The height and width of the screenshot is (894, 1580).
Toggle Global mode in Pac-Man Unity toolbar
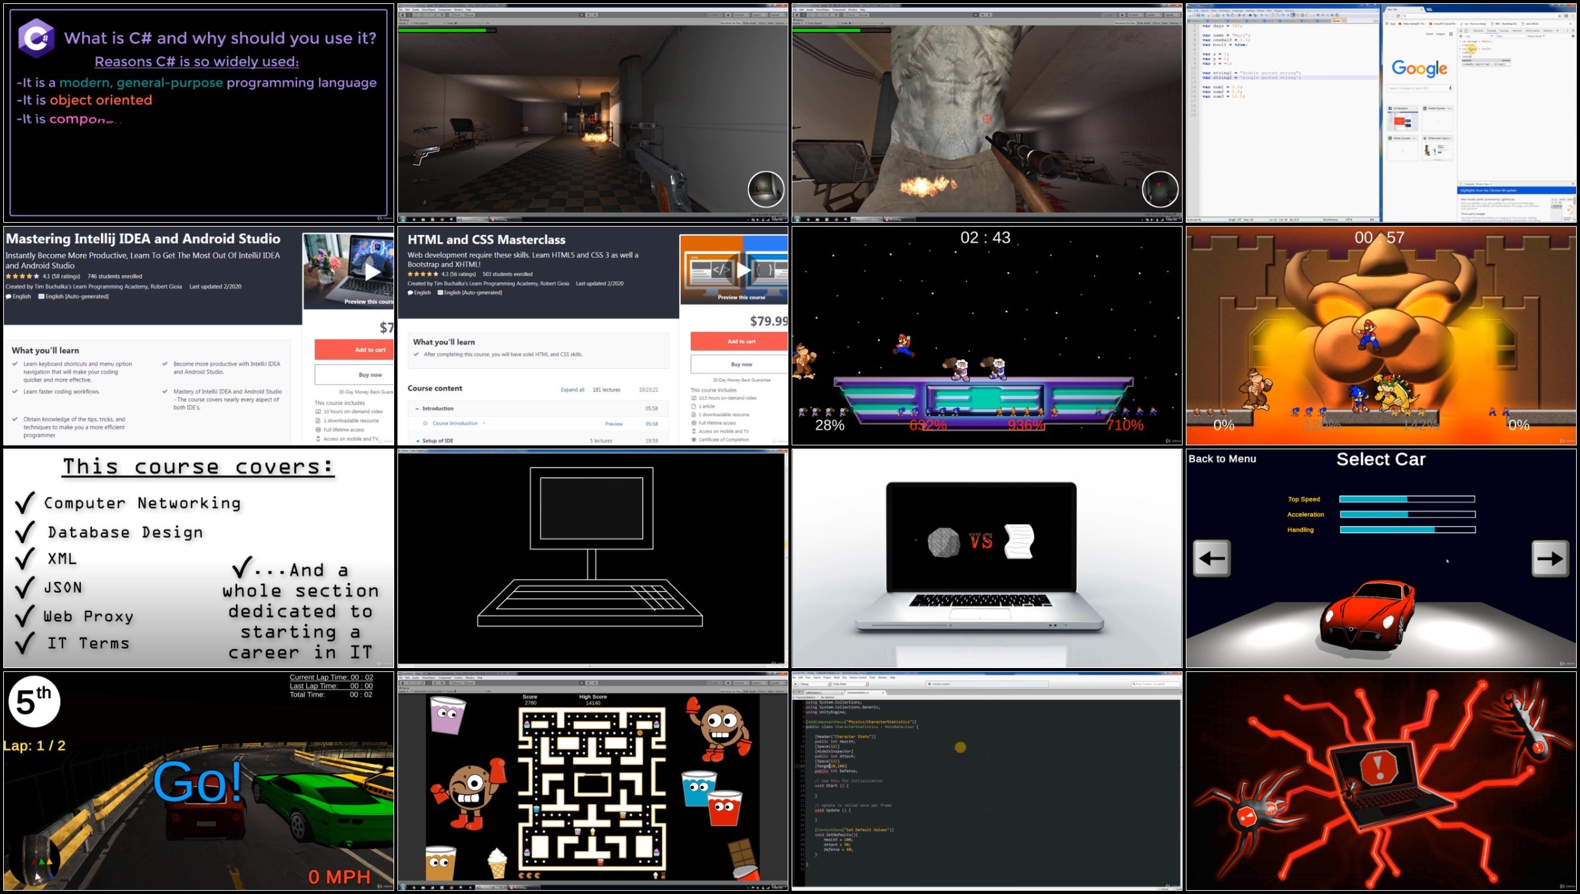[x=469, y=683]
